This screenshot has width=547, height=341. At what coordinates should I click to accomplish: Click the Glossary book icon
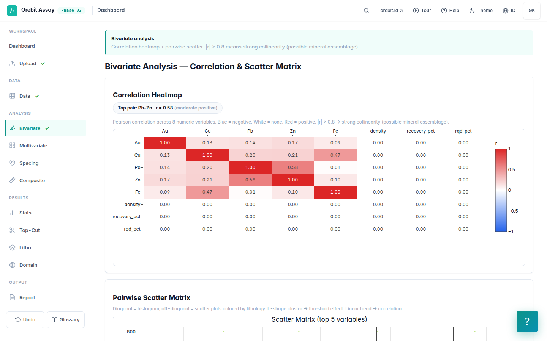point(54,320)
